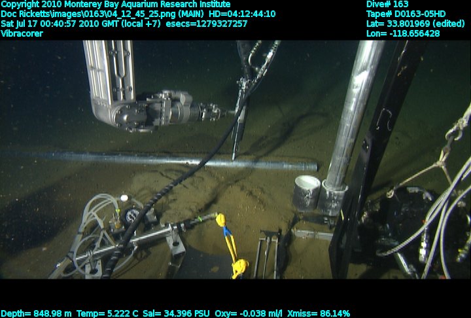Click the Dive# 163 text
Viewport: 471px width, 318px height.
387,4
